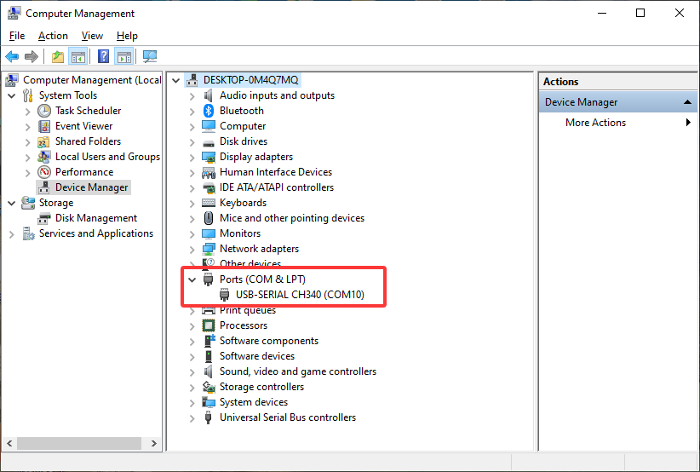Click the Shared Folders icon
Image resolution: width=700 pixels, height=472 pixels.
coord(44,141)
